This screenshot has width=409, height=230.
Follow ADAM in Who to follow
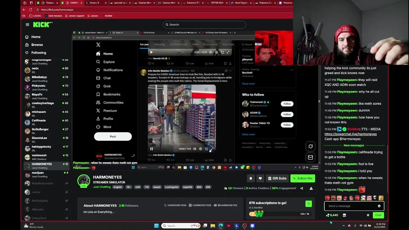pyautogui.click(x=287, y=114)
